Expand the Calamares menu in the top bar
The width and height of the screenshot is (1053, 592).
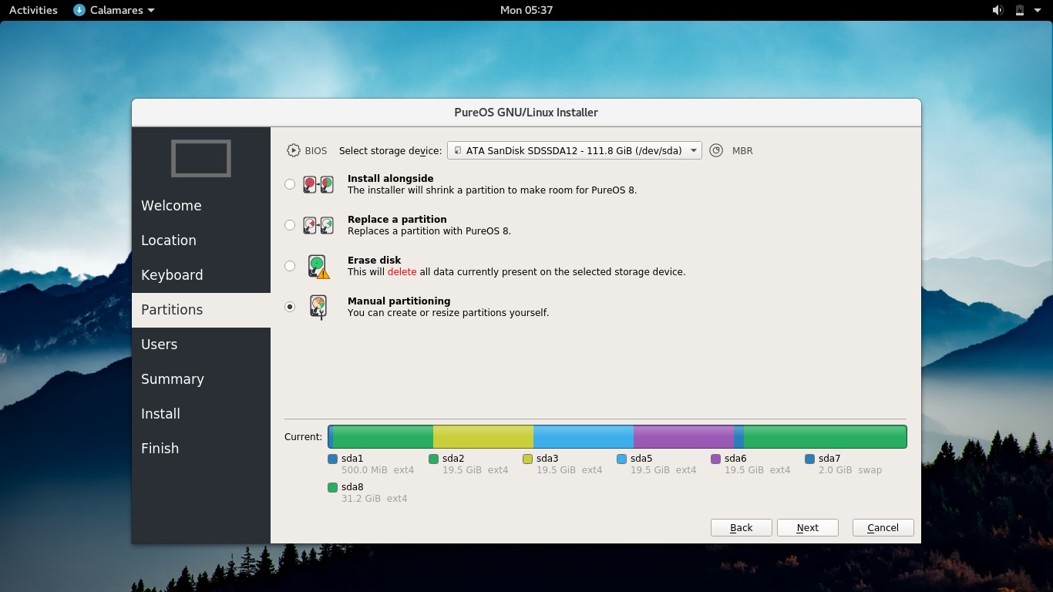[113, 10]
